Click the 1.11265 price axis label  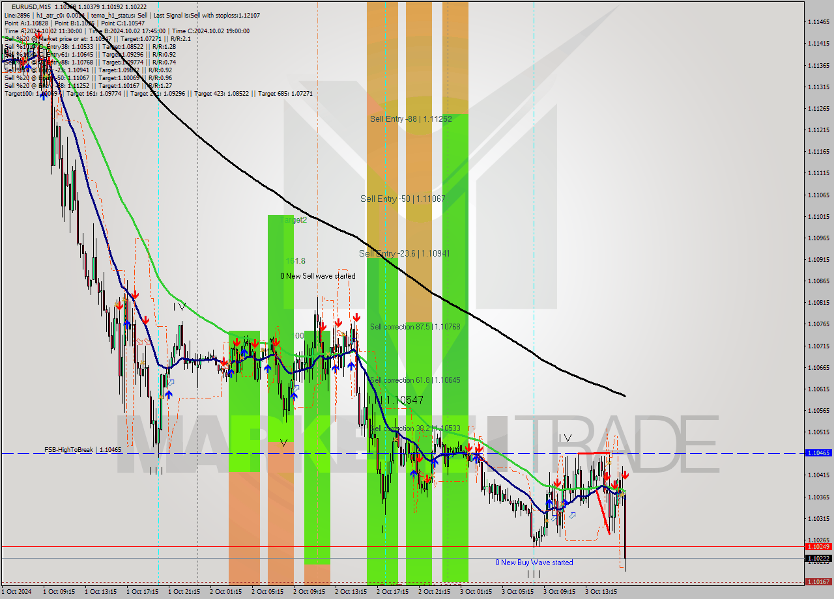coord(818,108)
